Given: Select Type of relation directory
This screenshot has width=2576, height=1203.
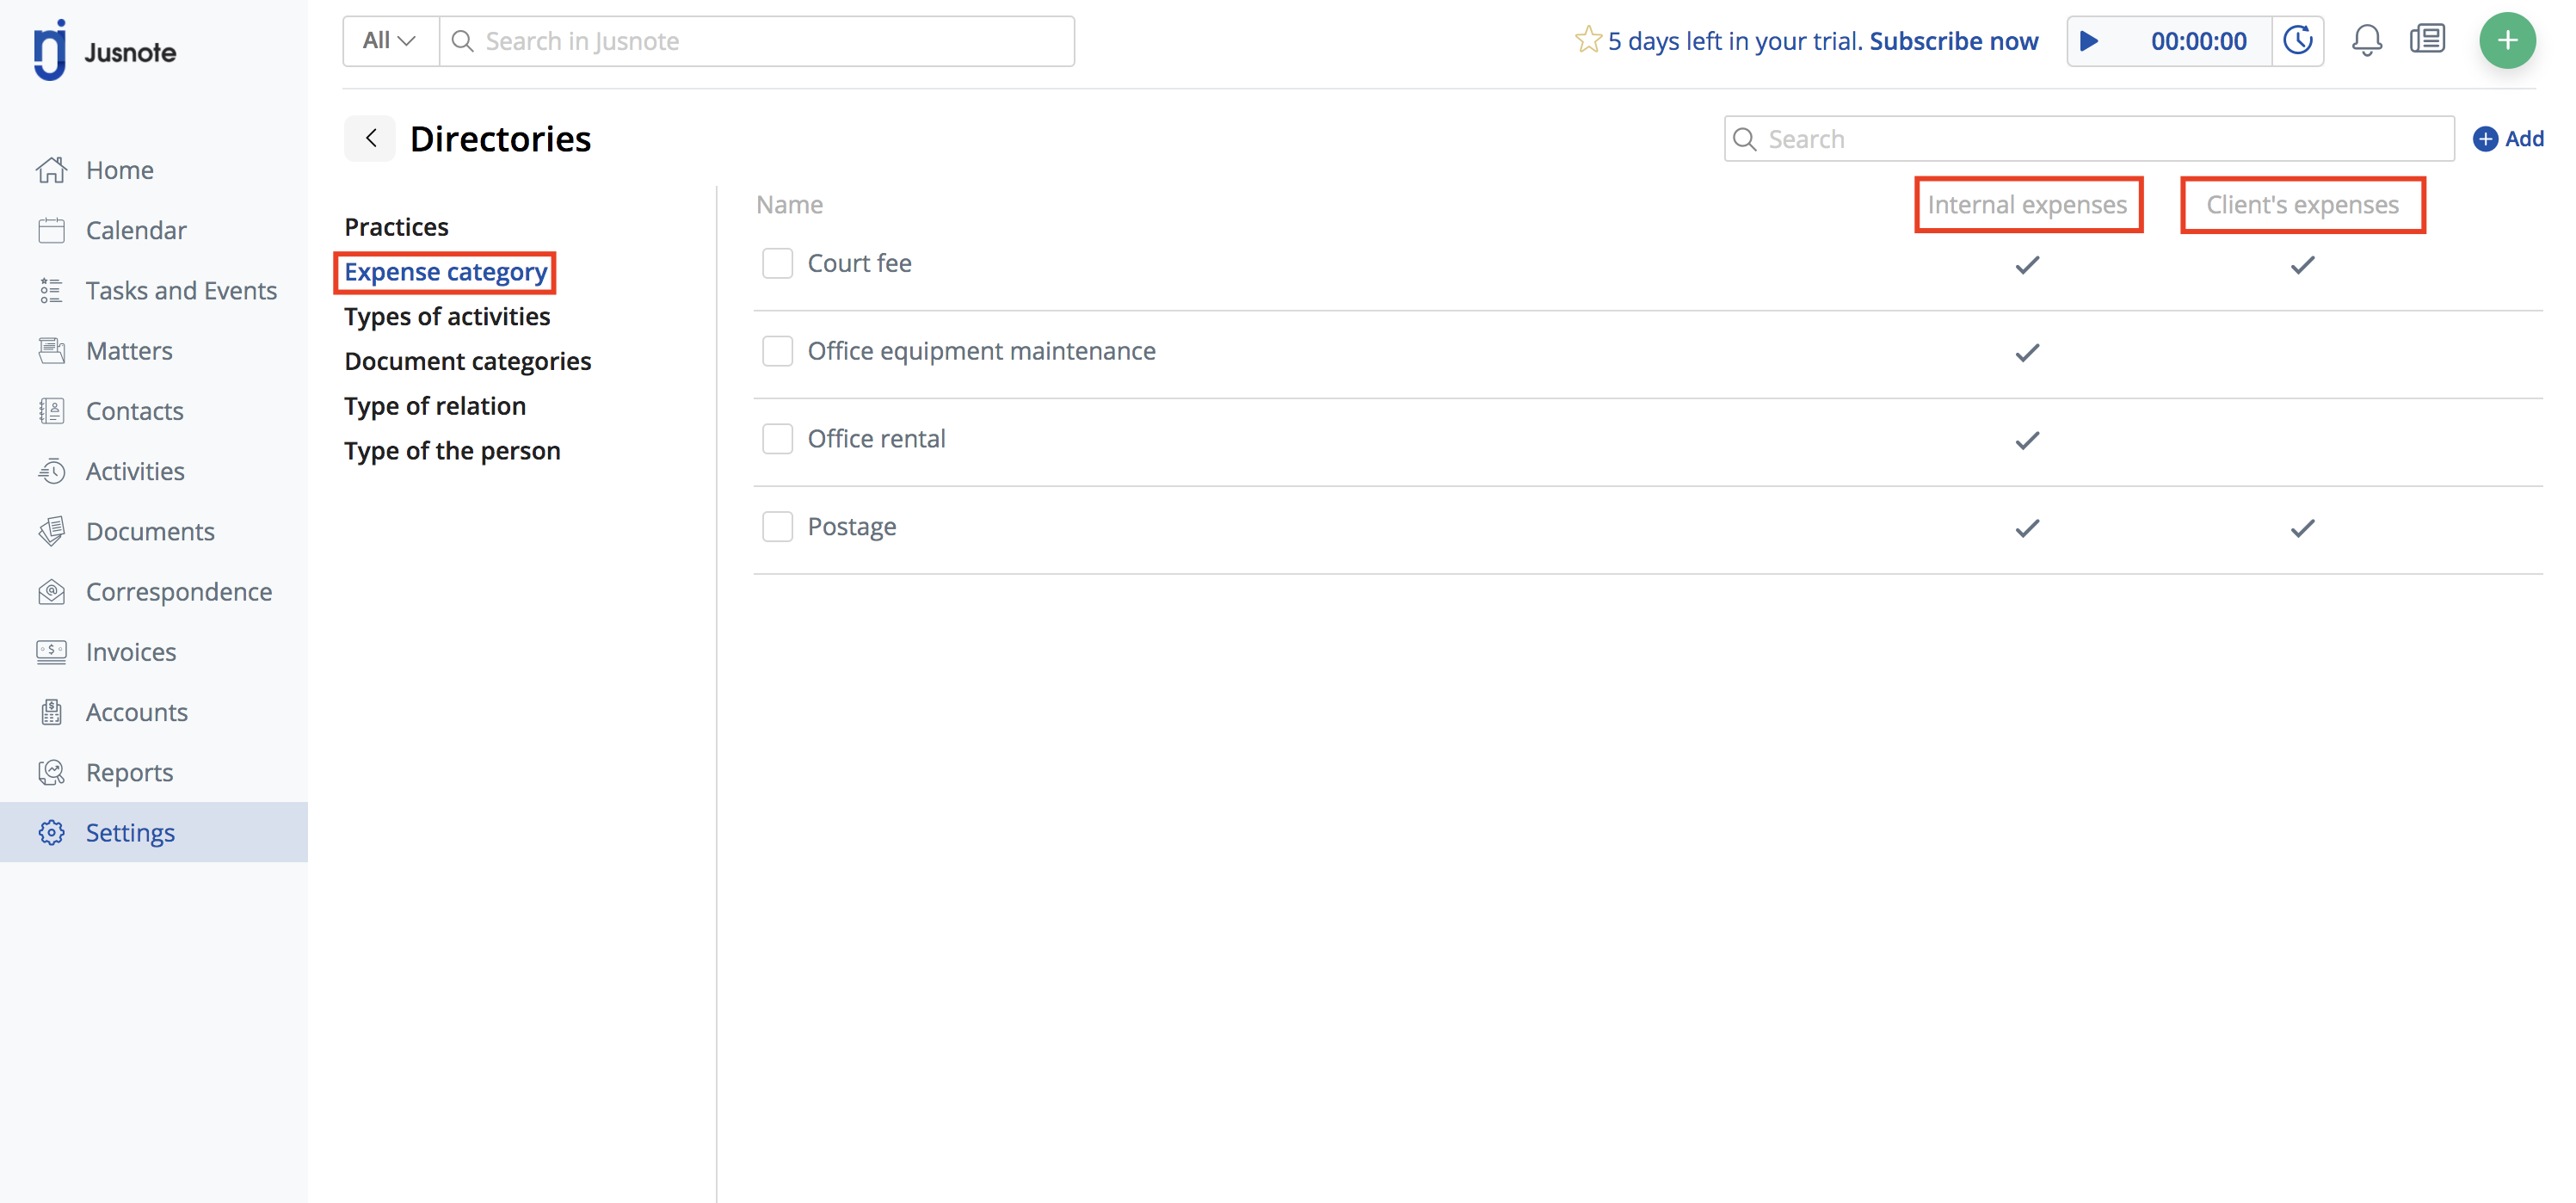Looking at the screenshot, I should (x=435, y=406).
